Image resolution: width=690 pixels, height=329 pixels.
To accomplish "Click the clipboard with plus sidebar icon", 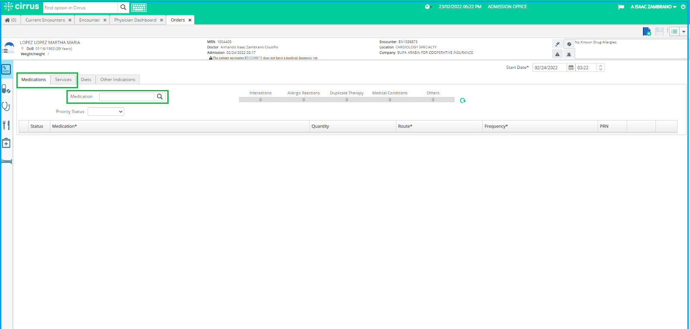I will (6, 143).
